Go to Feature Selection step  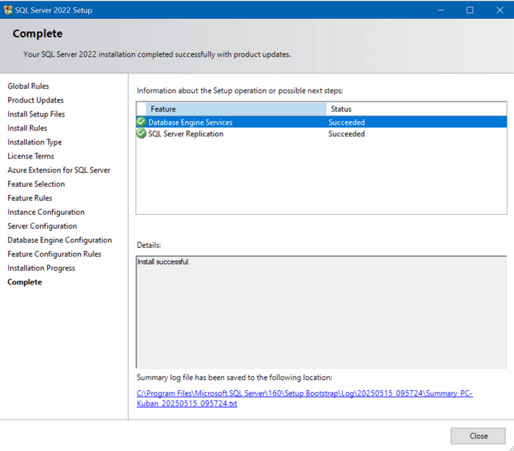tap(36, 184)
